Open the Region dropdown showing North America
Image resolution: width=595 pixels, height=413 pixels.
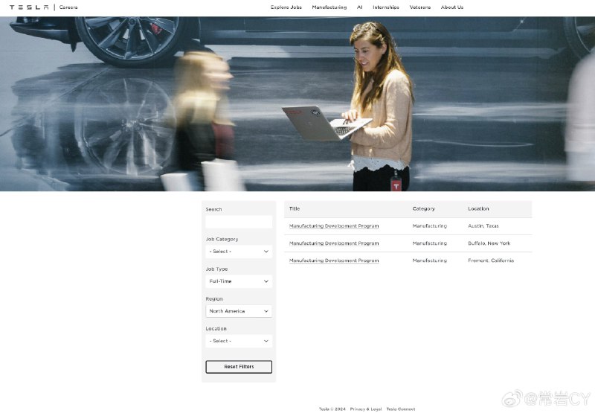(x=239, y=311)
